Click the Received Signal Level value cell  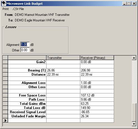point(97,112)
